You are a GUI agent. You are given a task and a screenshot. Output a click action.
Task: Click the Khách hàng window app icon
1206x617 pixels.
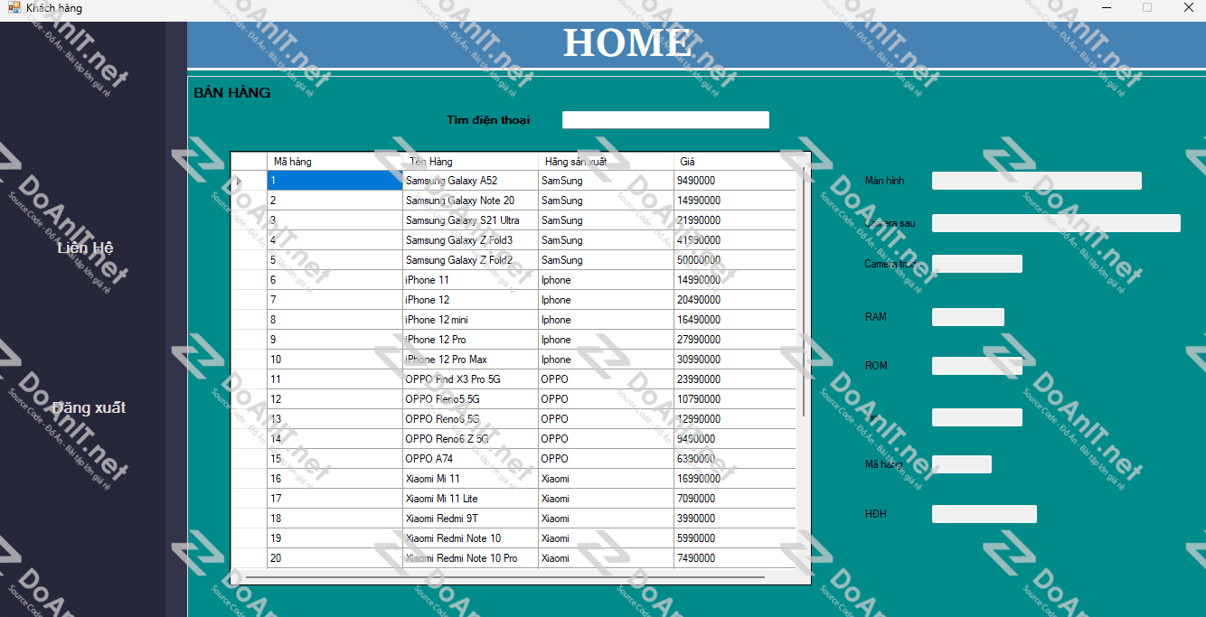point(14,8)
